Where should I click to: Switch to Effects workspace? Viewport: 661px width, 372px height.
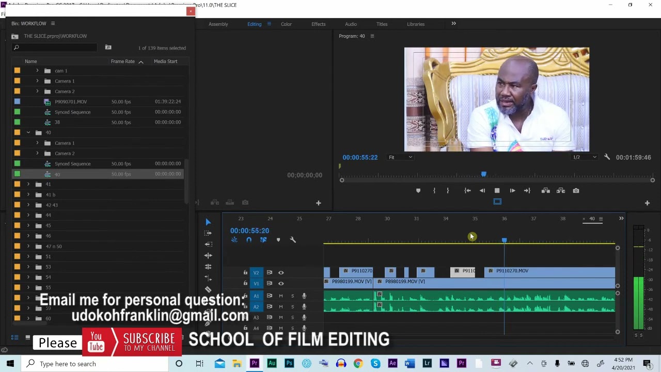(319, 24)
